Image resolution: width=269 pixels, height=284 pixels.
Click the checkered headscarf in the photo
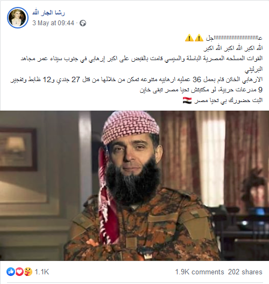[131, 127]
